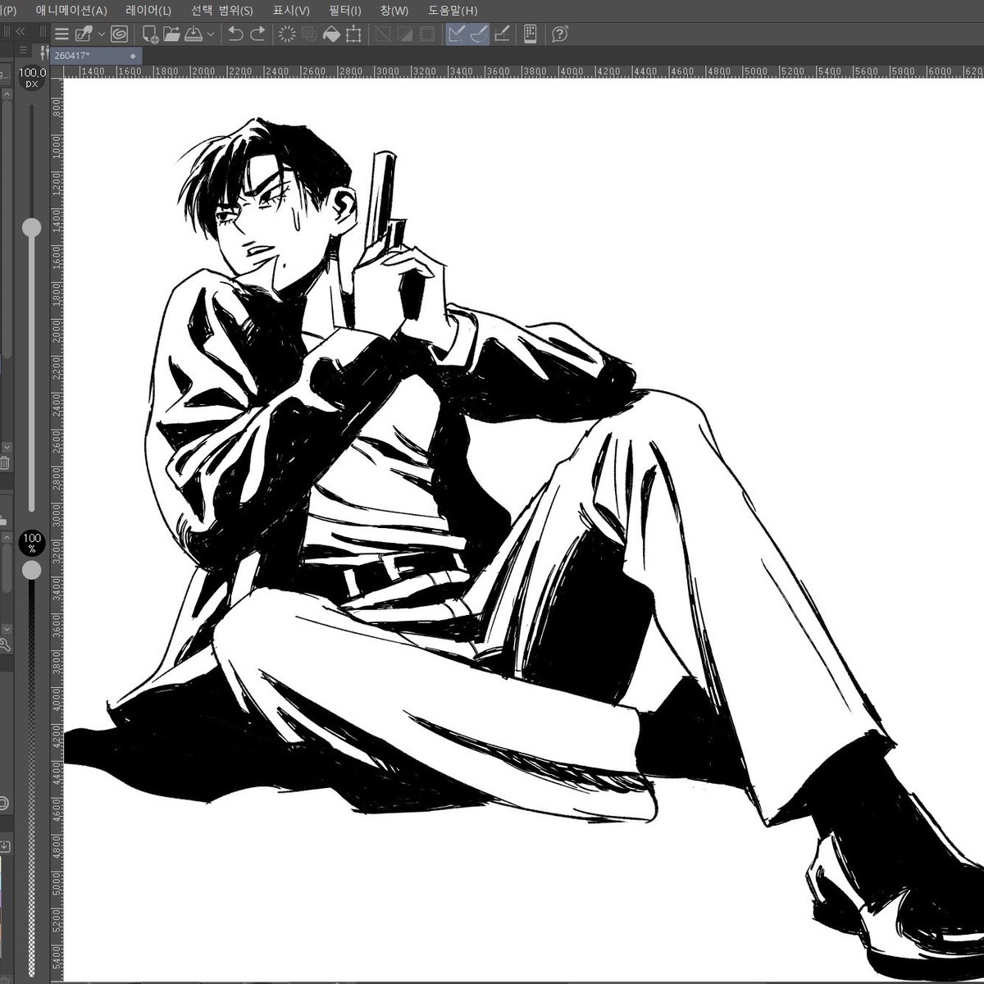Open the 표시(V) menu

(x=290, y=11)
